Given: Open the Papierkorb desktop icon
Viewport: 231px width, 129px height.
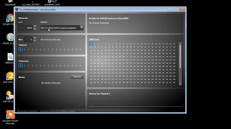Looking at the screenshot, I should 10,3.
